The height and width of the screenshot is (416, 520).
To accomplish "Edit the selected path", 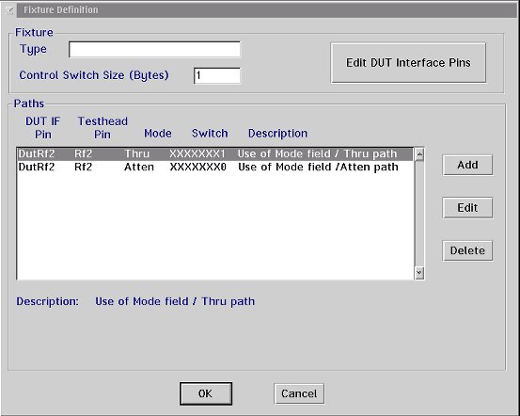I will point(467,208).
